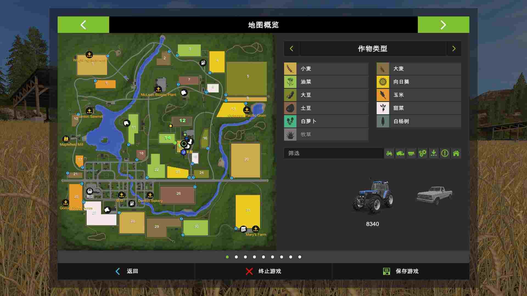
Task: Toggle the tools gears filter icon
Action: pyautogui.click(x=423, y=153)
